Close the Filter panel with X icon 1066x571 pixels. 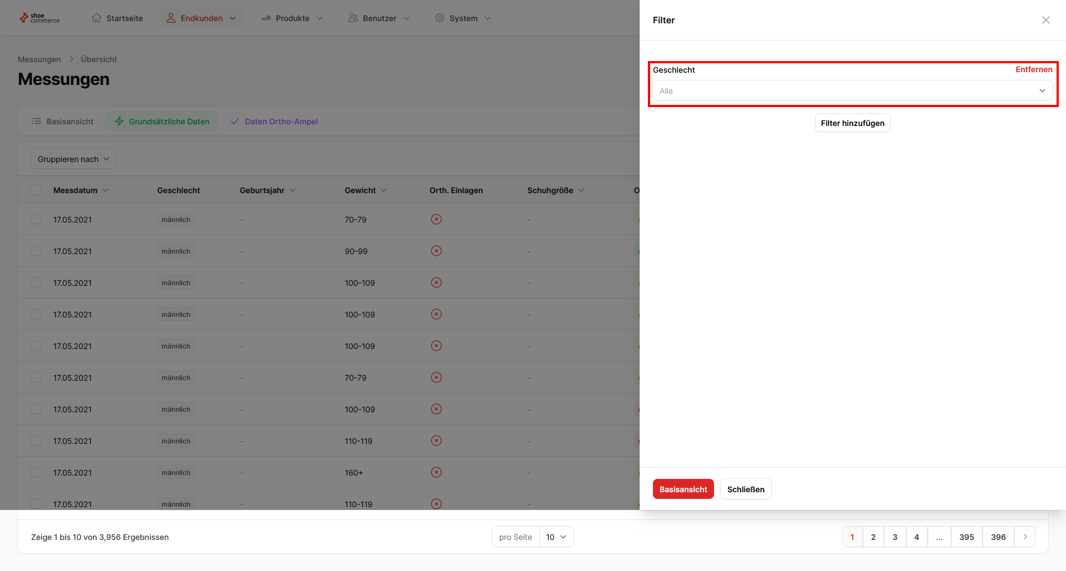(1045, 20)
